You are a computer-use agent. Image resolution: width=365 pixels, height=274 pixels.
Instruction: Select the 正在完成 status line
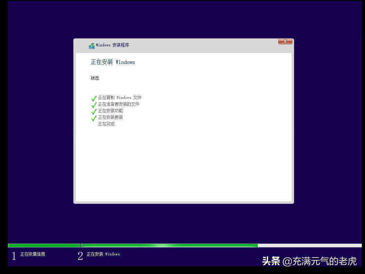[x=106, y=124]
